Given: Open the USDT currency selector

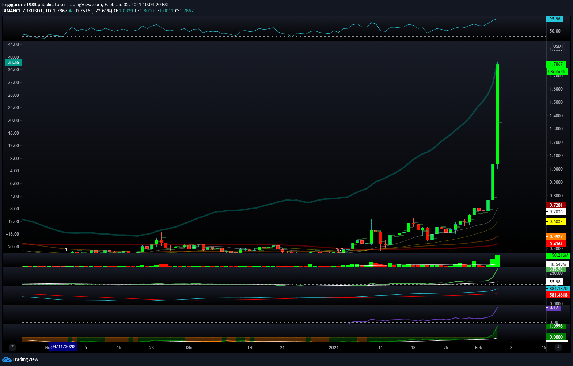Looking at the screenshot, I should point(558,46).
